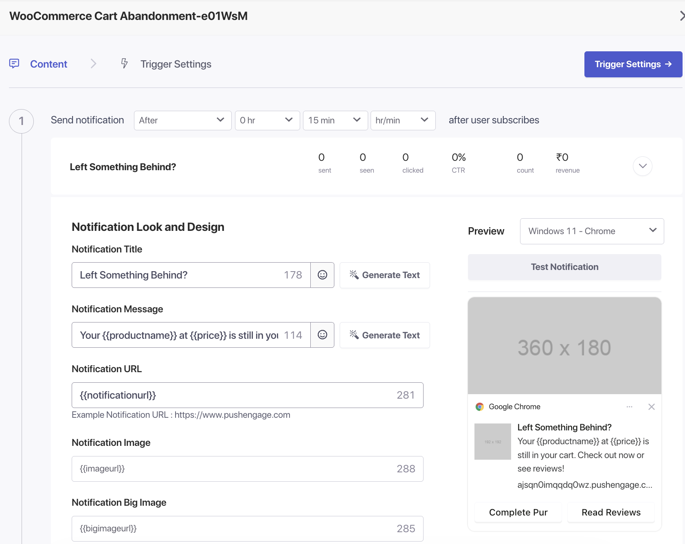685x544 pixels.
Task: Open the hr/min unit dropdown
Action: pyautogui.click(x=403, y=121)
